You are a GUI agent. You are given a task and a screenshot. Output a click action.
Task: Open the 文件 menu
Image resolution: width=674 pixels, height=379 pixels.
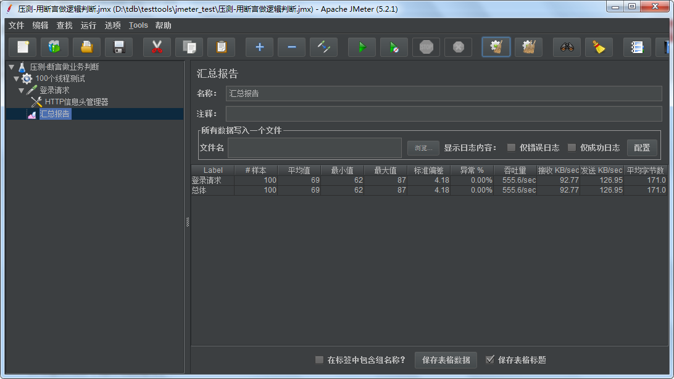16,25
